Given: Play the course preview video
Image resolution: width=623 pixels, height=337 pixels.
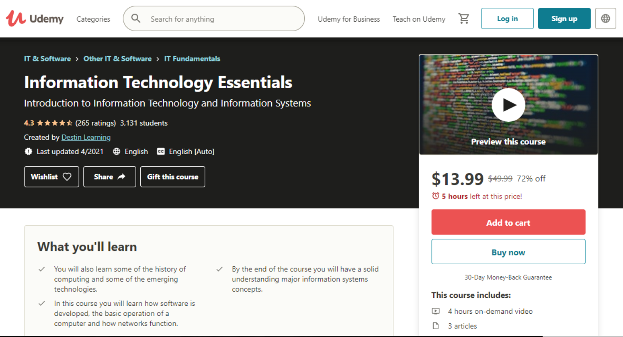Looking at the screenshot, I should coord(508,105).
